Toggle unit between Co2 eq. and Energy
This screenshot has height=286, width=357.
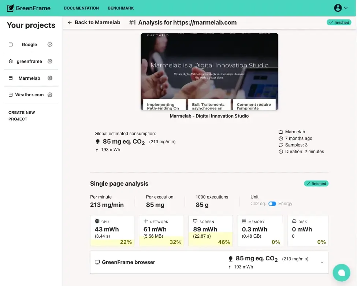[x=272, y=204]
